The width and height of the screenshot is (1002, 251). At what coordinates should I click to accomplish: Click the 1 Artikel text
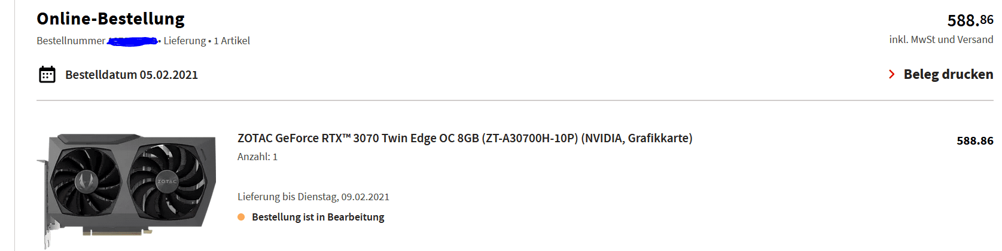pos(232,41)
